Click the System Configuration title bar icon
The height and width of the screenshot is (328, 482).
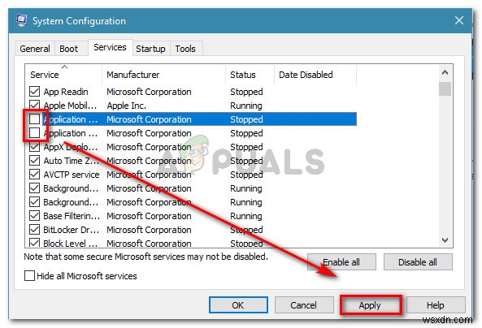(21, 20)
